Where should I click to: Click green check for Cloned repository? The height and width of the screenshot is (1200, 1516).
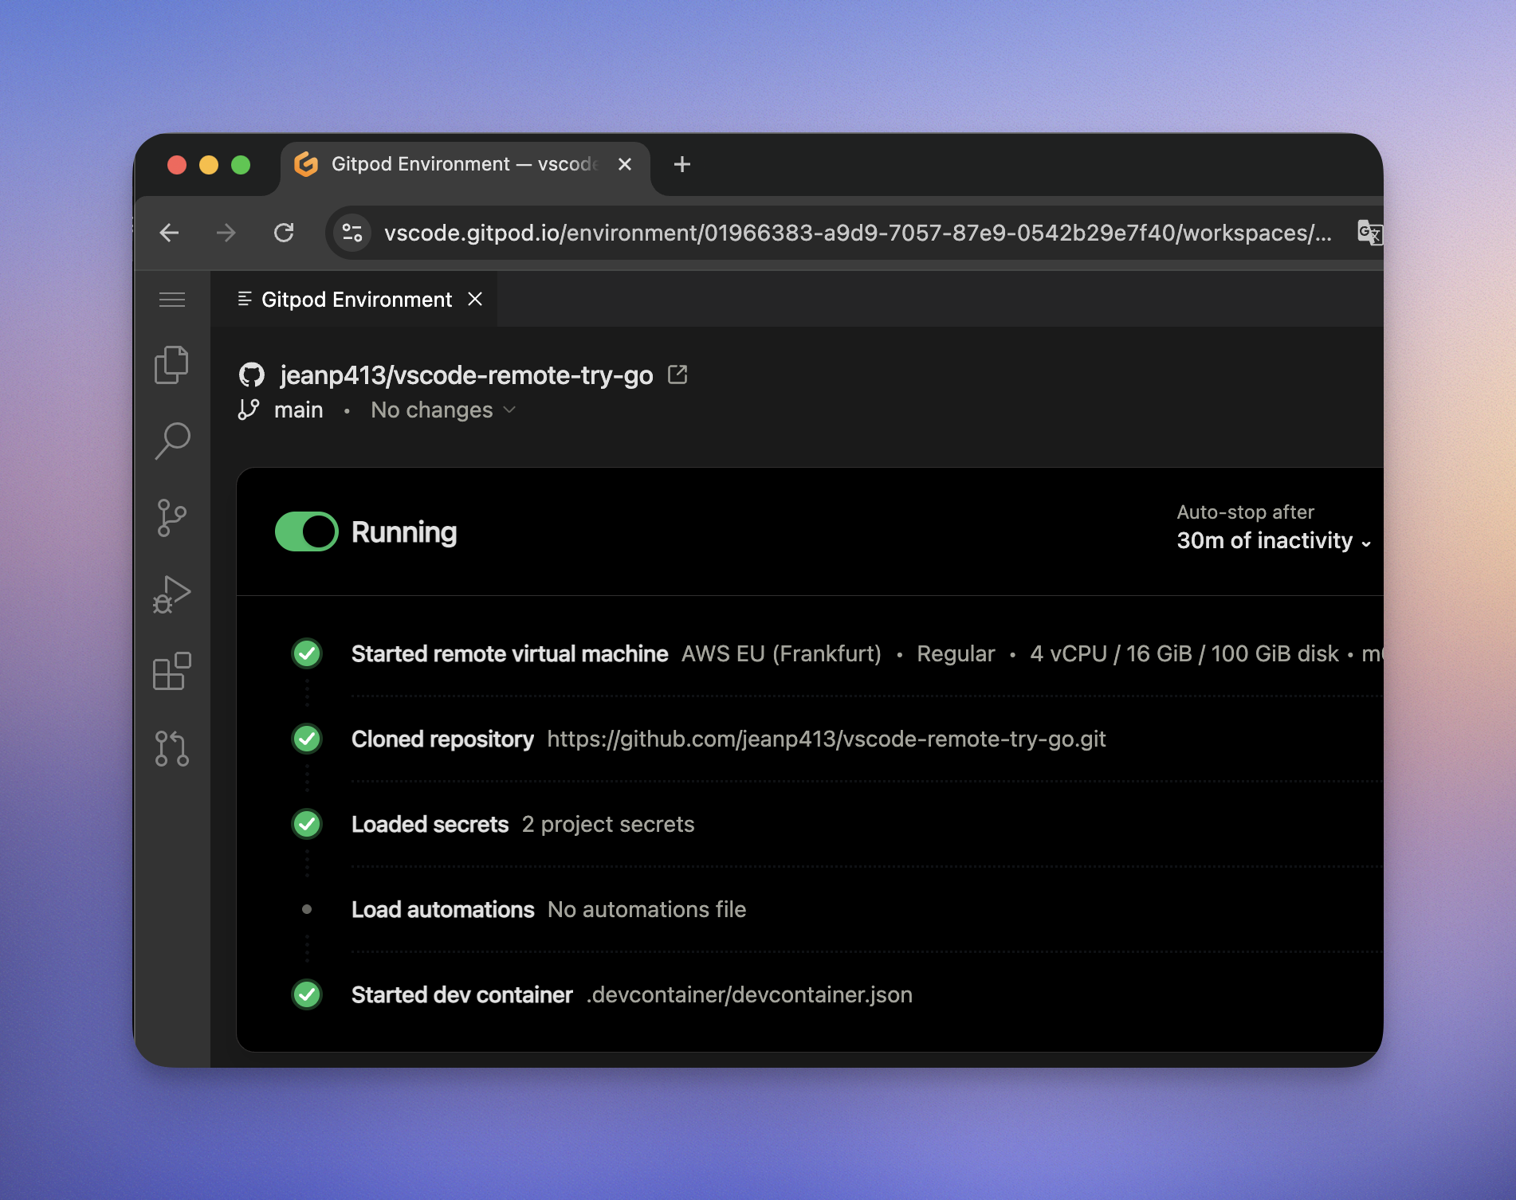(x=307, y=739)
